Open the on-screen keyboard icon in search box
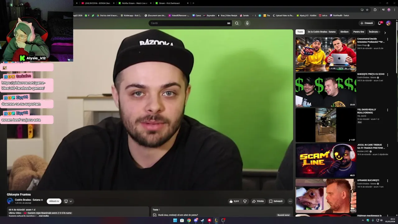Image resolution: width=398 pixels, height=224 pixels. pos(229,23)
